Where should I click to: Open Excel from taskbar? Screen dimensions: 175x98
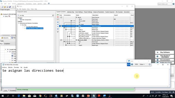click(83, 96)
